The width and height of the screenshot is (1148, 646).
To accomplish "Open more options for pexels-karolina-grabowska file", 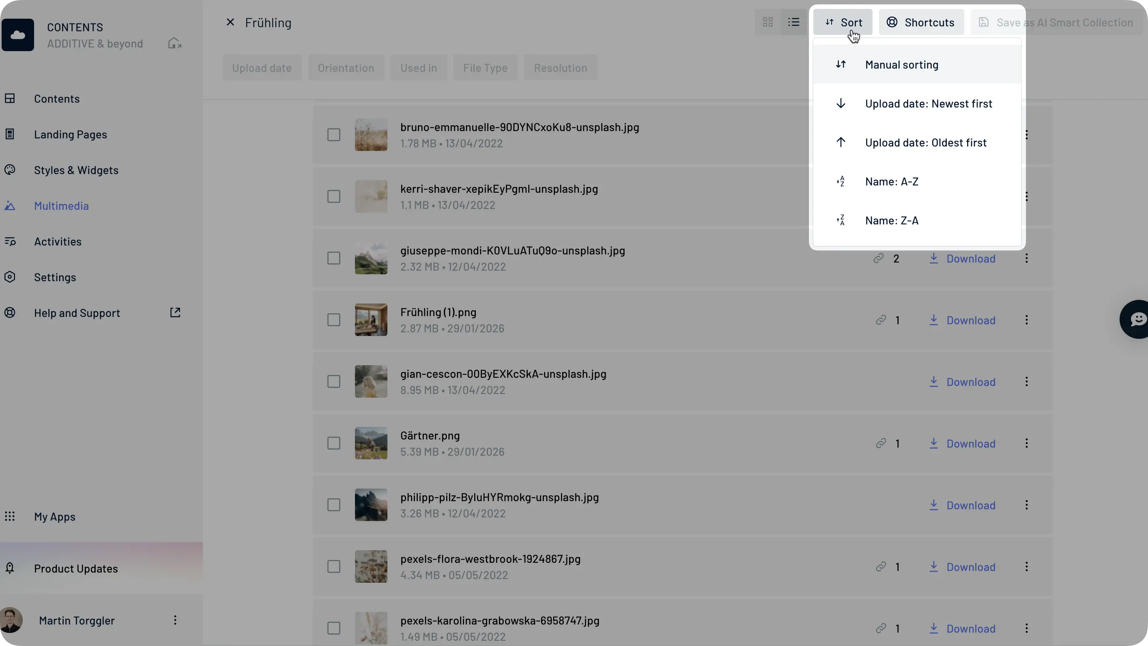I will click(1026, 628).
